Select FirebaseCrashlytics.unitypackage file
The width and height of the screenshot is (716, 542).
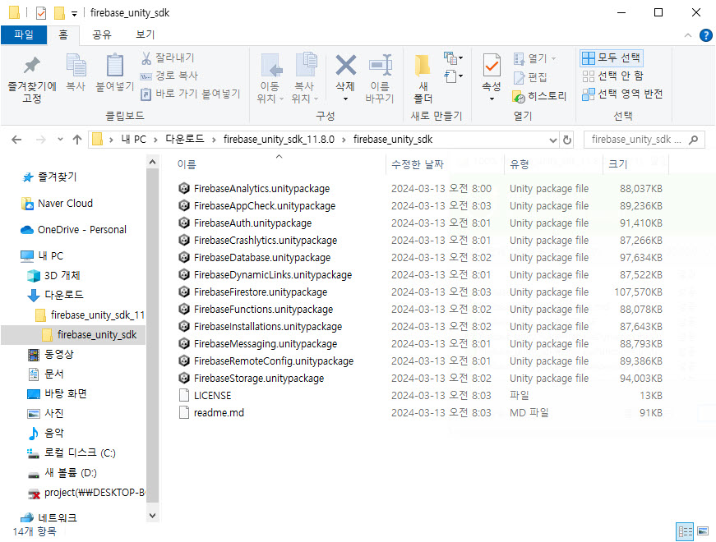click(266, 241)
